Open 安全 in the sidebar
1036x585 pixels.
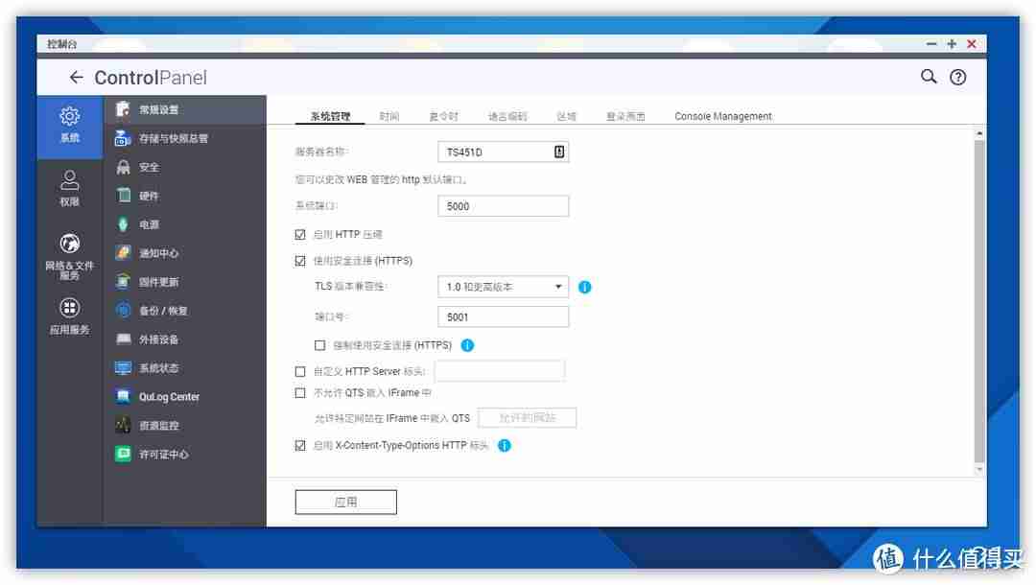(x=185, y=167)
